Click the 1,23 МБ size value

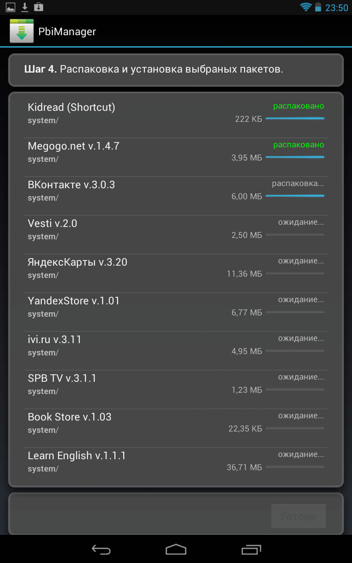[x=247, y=390]
